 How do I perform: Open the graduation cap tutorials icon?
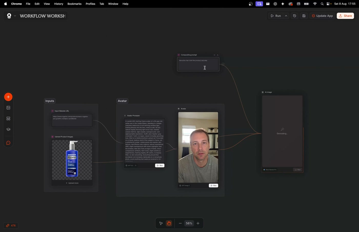(8, 129)
